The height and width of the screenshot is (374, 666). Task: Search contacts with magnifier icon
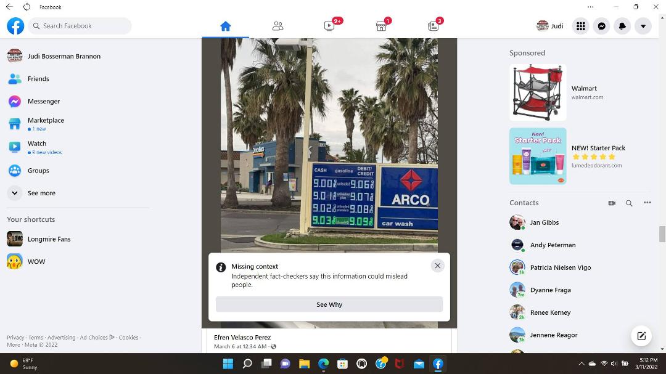(x=629, y=203)
